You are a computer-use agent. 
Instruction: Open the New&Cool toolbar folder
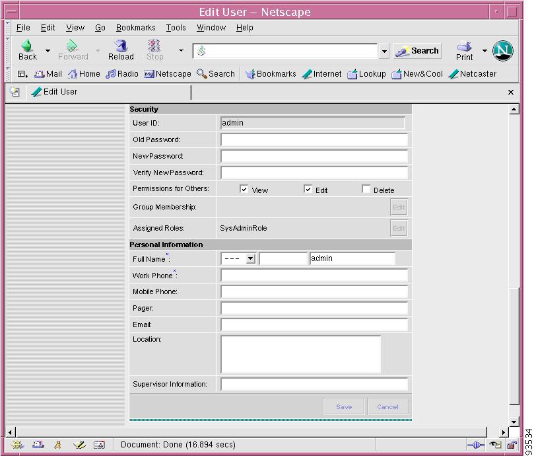coord(417,74)
